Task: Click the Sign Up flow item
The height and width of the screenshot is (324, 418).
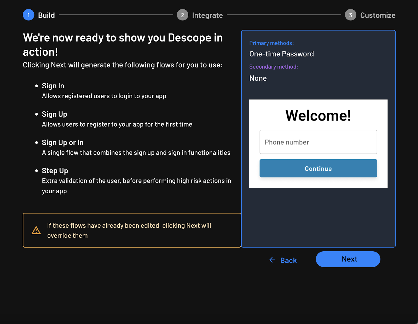Action: 54,114
